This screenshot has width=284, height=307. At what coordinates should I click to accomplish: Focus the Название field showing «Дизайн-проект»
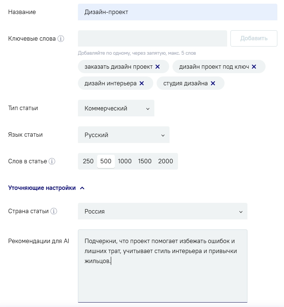(x=177, y=12)
